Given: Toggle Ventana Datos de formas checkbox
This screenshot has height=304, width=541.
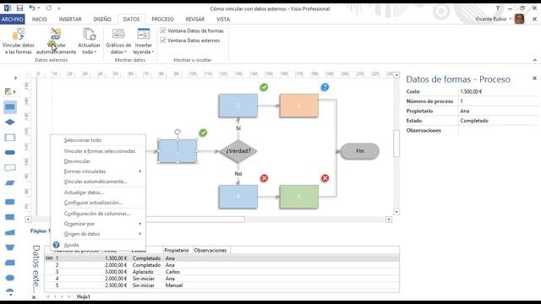Looking at the screenshot, I should coord(163,30).
